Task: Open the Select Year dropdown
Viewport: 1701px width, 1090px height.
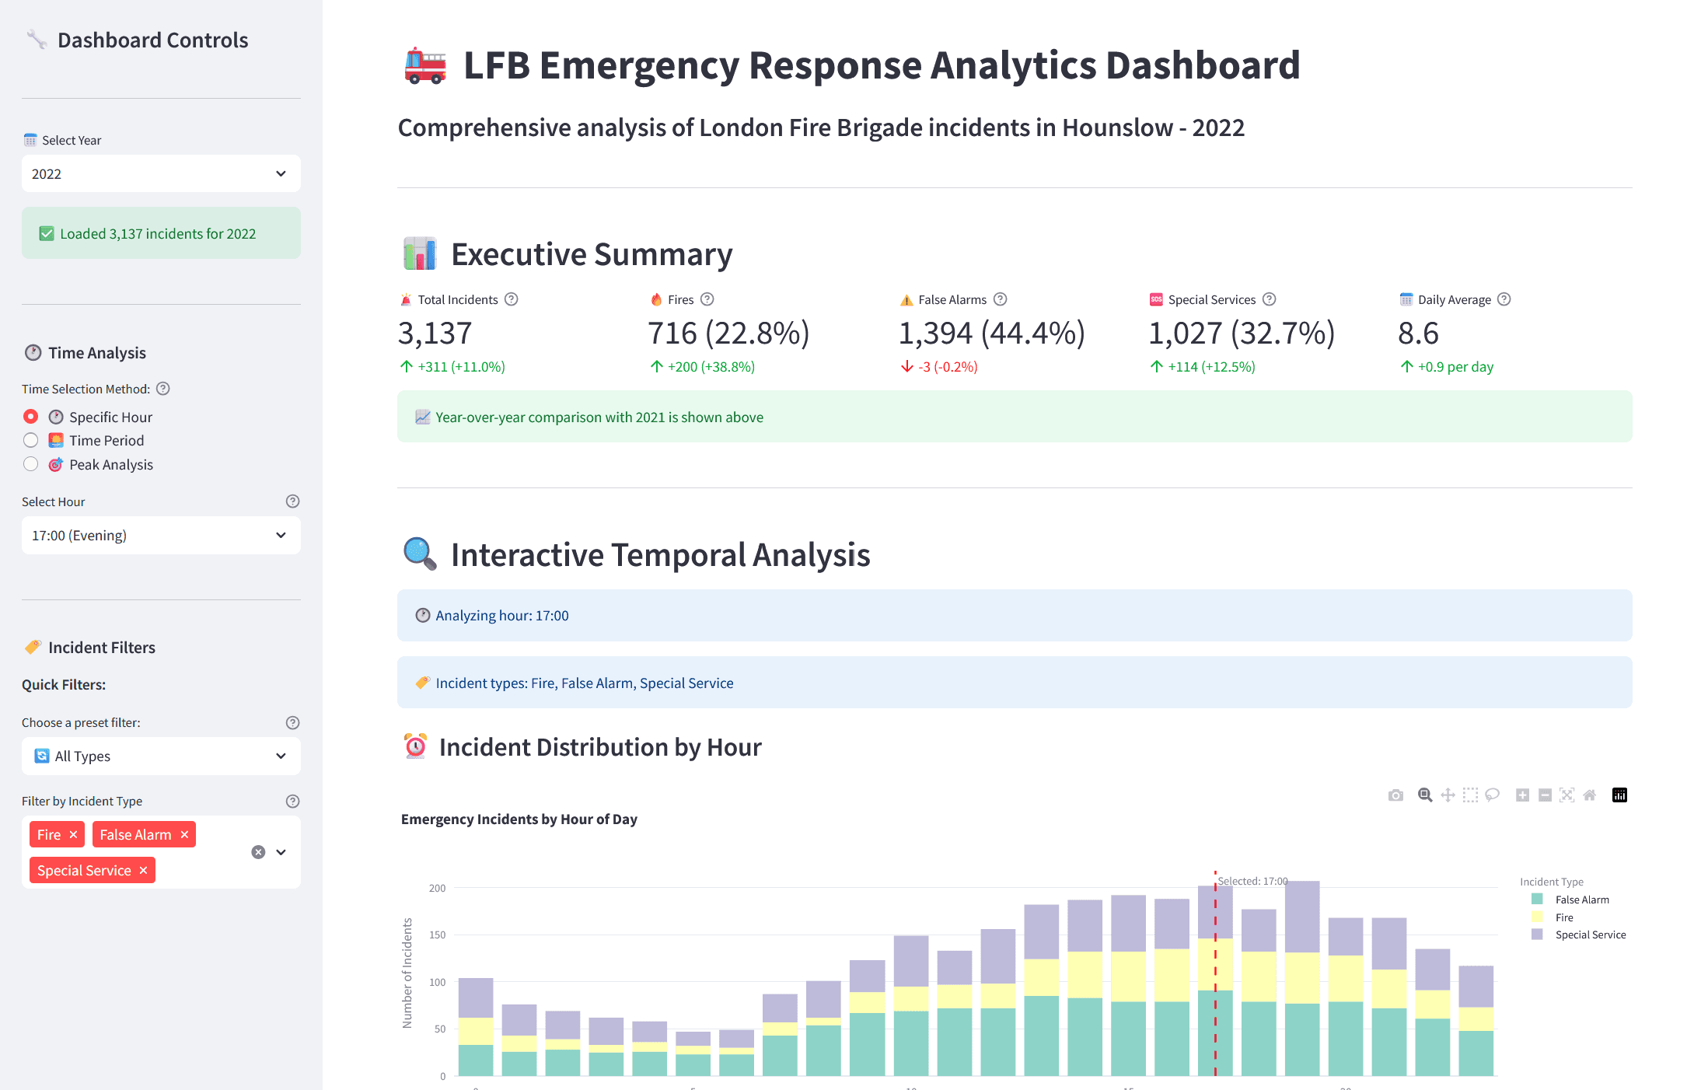Action: tap(161, 173)
